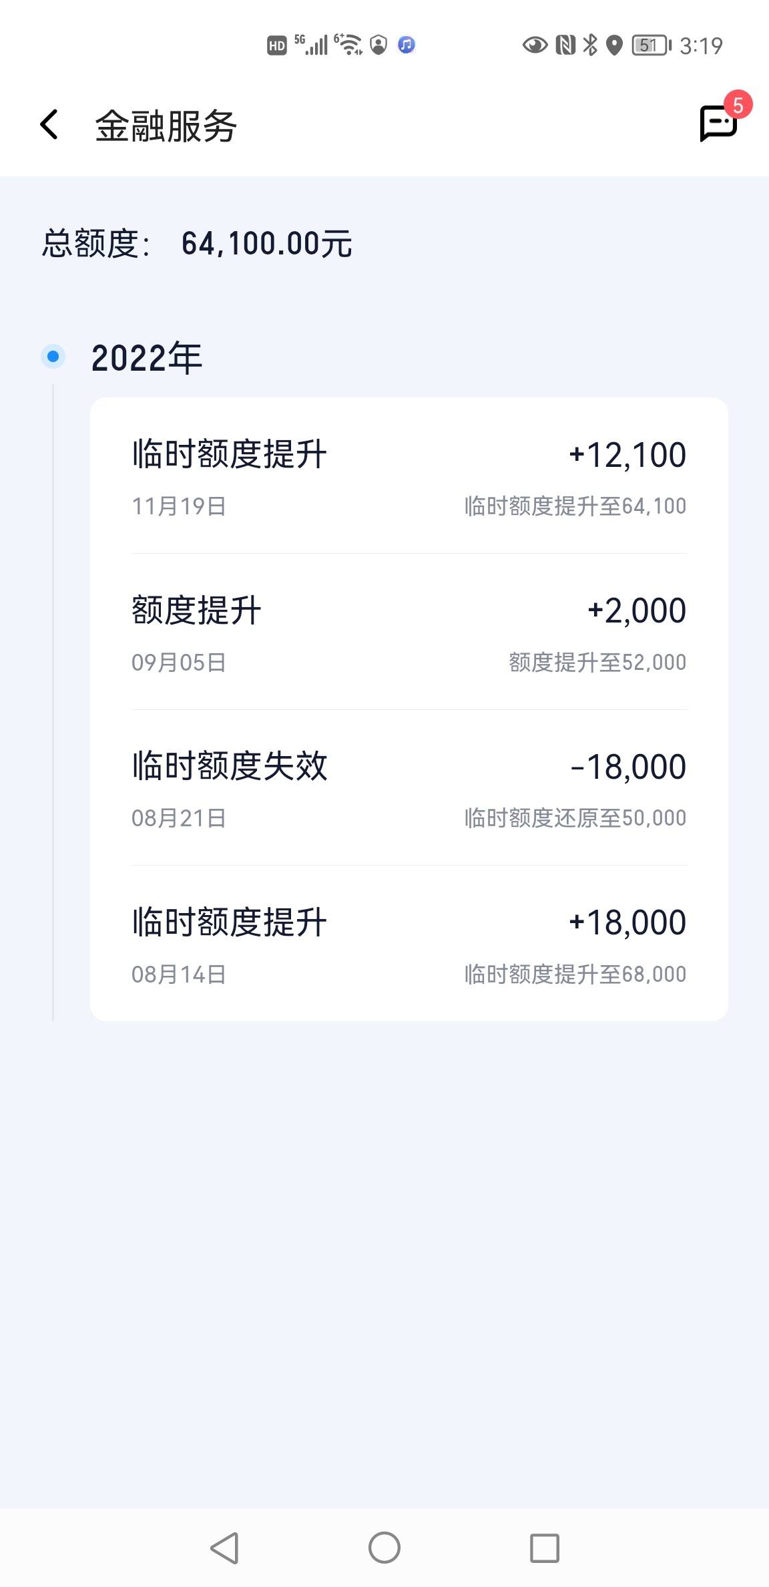This screenshot has width=769, height=1587.
Task: Tap the Android back navigation triangle
Action: 224,1548
